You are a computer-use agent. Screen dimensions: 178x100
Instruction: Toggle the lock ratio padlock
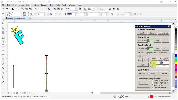point(31,14)
